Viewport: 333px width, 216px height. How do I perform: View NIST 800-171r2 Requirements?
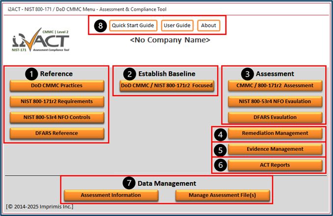tap(56, 102)
